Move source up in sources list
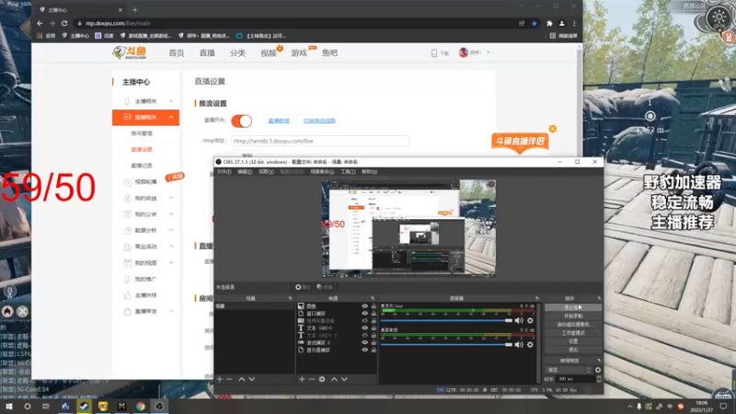The height and width of the screenshot is (414, 736). tap(334, 379)
